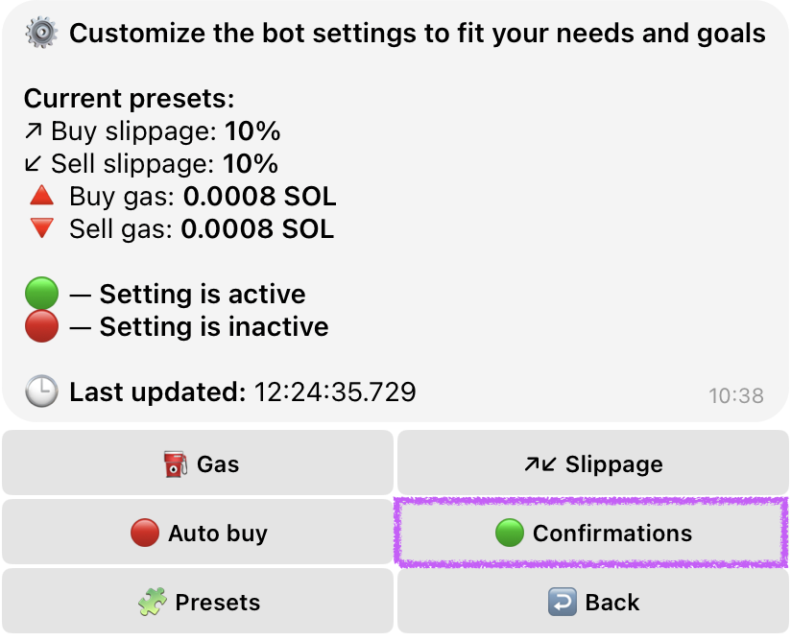Open the Presets menu button
Screen dimensions: 791x641
click(x=198, y=602)
